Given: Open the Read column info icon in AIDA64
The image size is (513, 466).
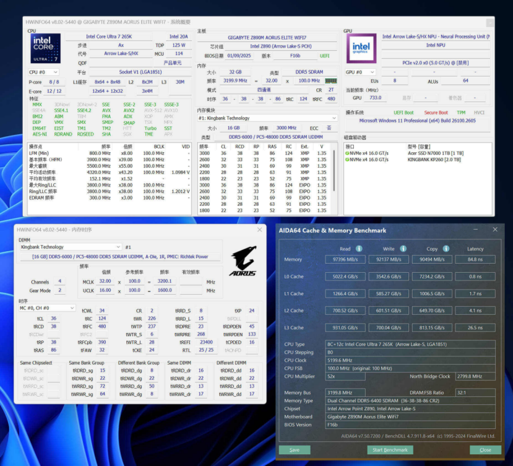Looking at the screenshot, I should [x=359, y=249].
